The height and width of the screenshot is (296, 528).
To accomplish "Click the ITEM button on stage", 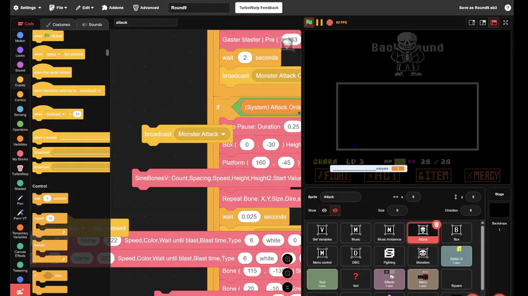I will 433,175.
